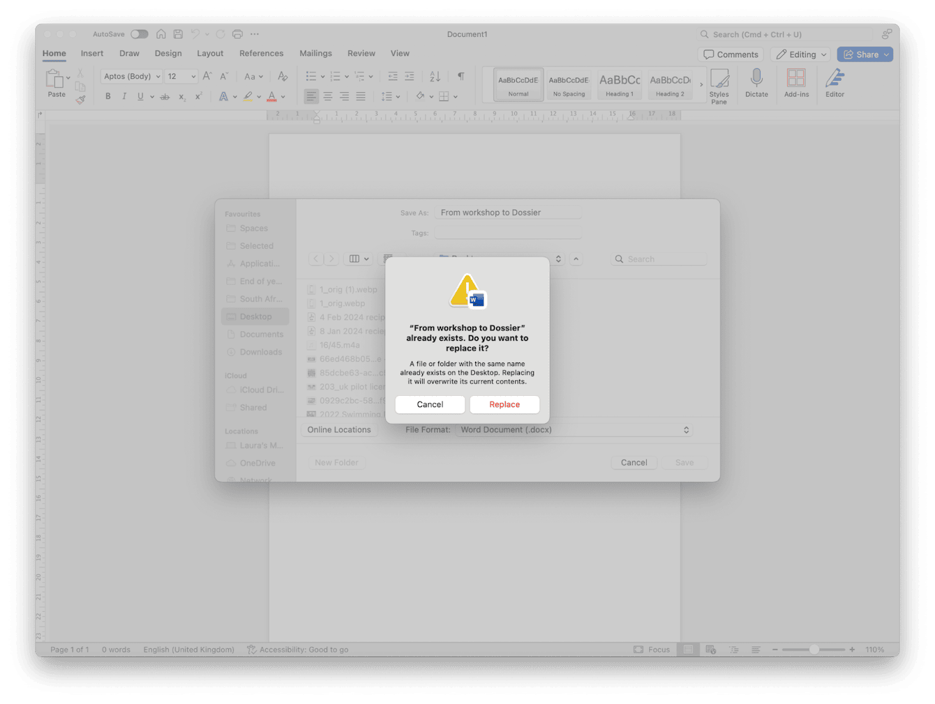Enable centered text alignment
The image size is (935, 704).
click(328, 96)
